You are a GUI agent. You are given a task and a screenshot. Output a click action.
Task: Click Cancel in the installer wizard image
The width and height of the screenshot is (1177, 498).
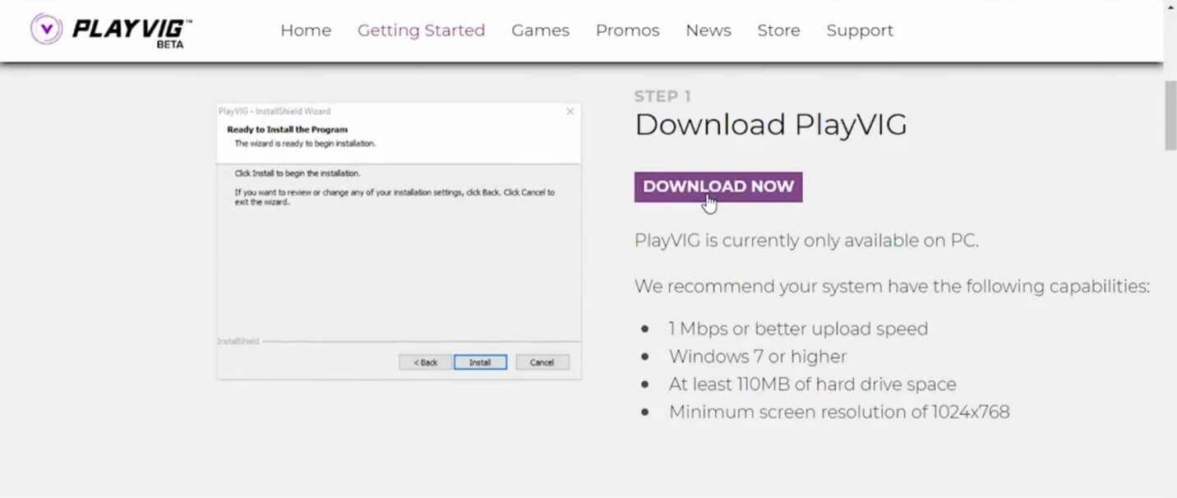pos(542,362)
